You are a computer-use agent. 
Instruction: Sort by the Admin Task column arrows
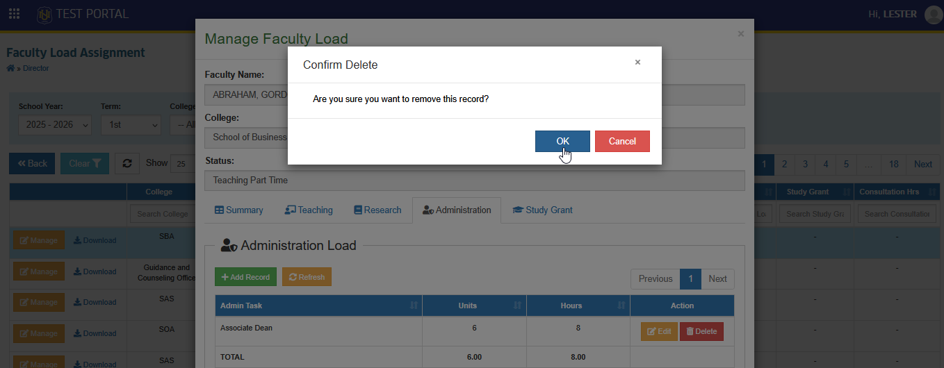(x=414, y=306)
